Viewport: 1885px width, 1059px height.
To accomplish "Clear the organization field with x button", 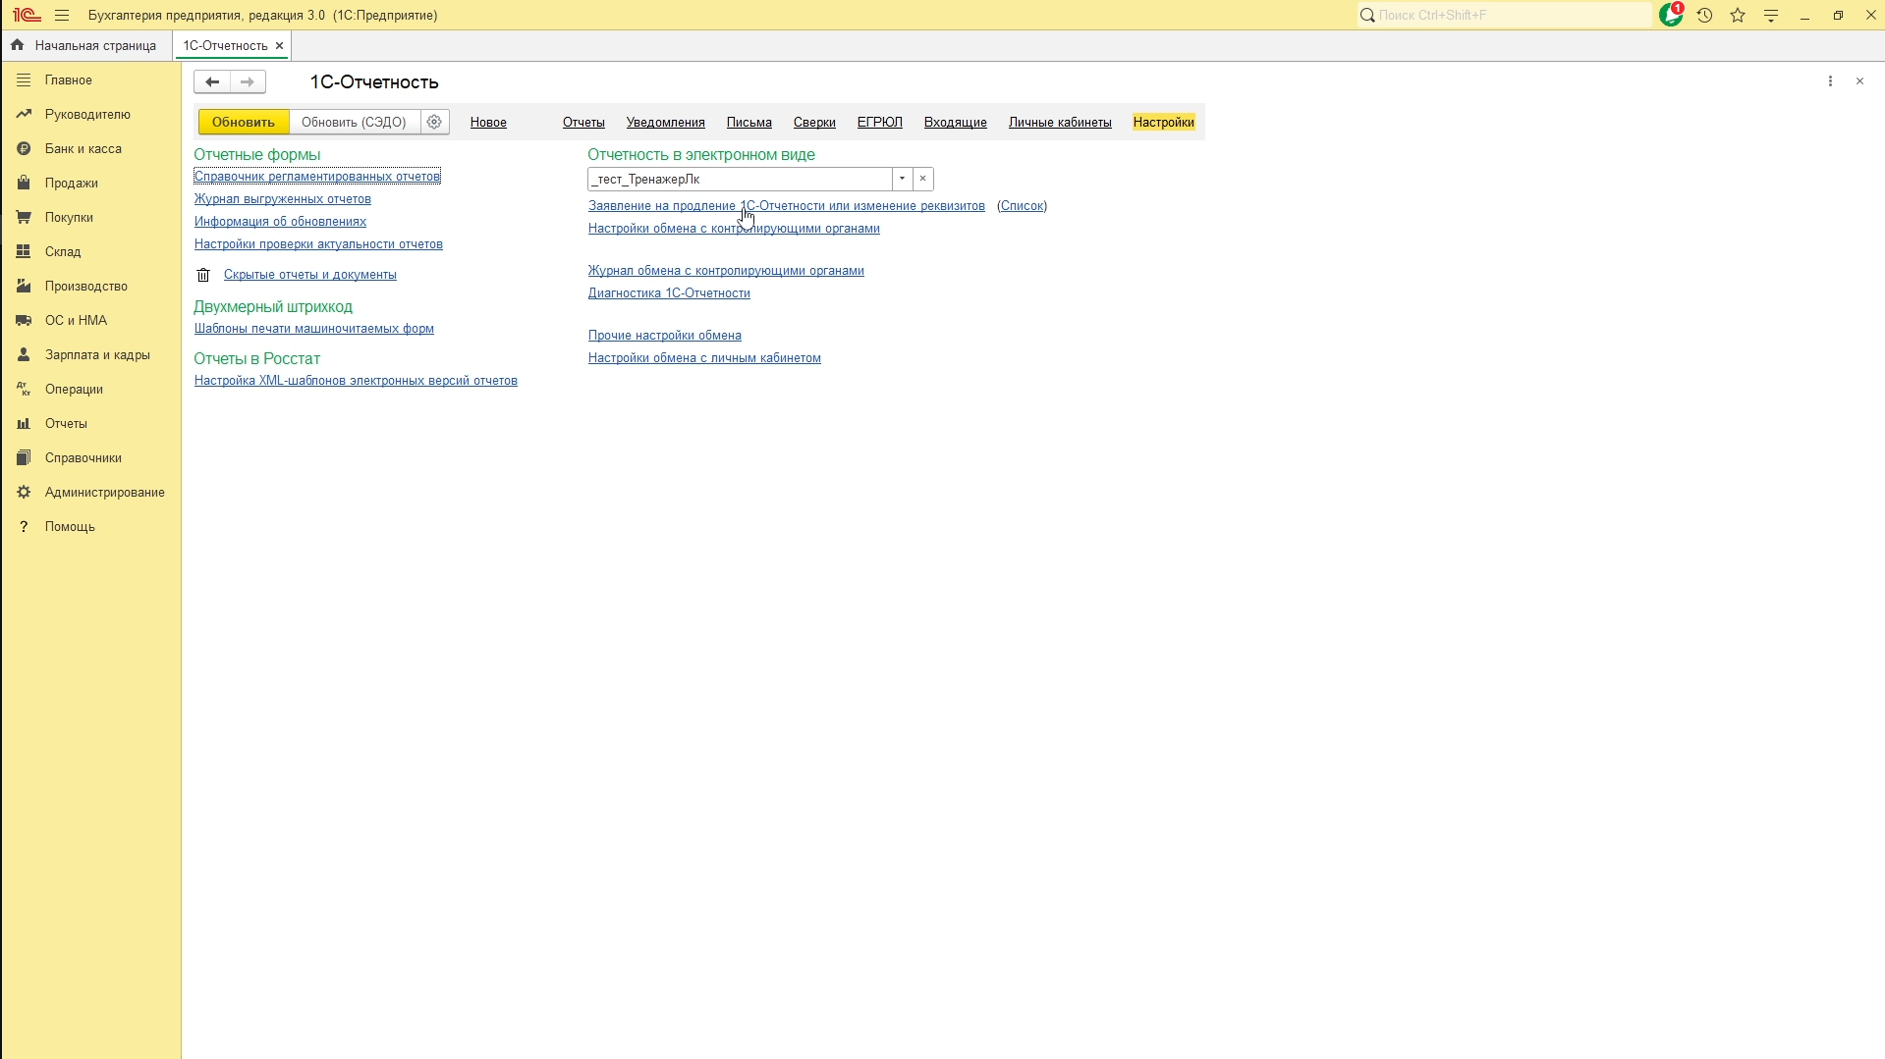I will [x=923, y=180].
